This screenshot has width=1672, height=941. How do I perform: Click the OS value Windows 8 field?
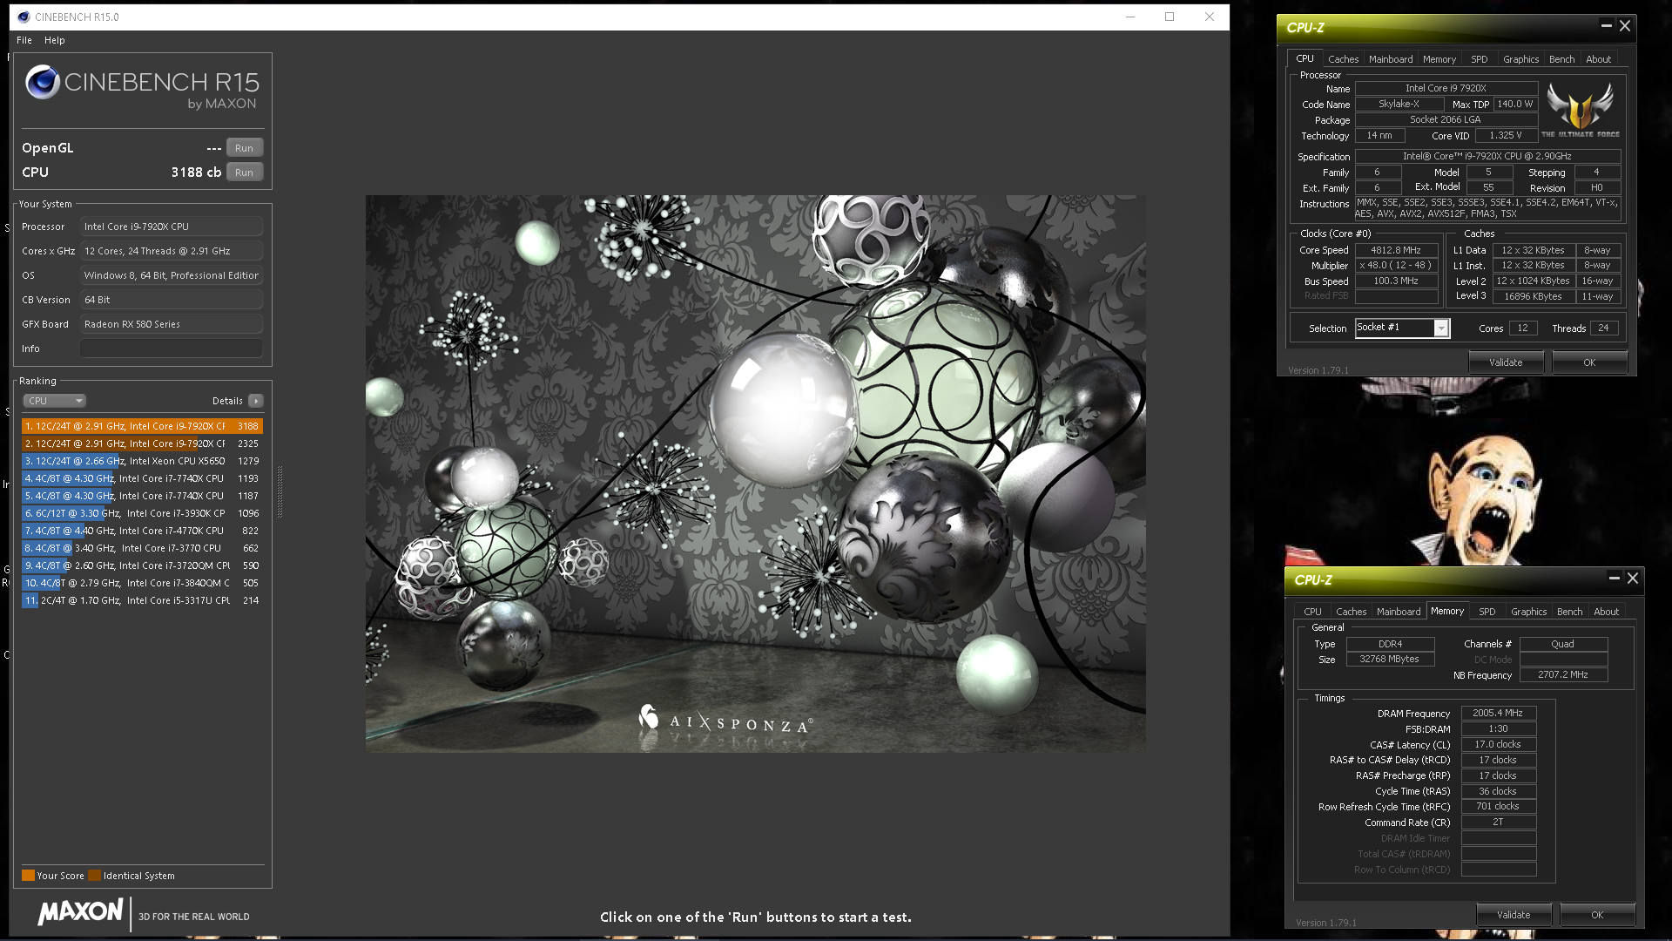[x=172, y=275]
